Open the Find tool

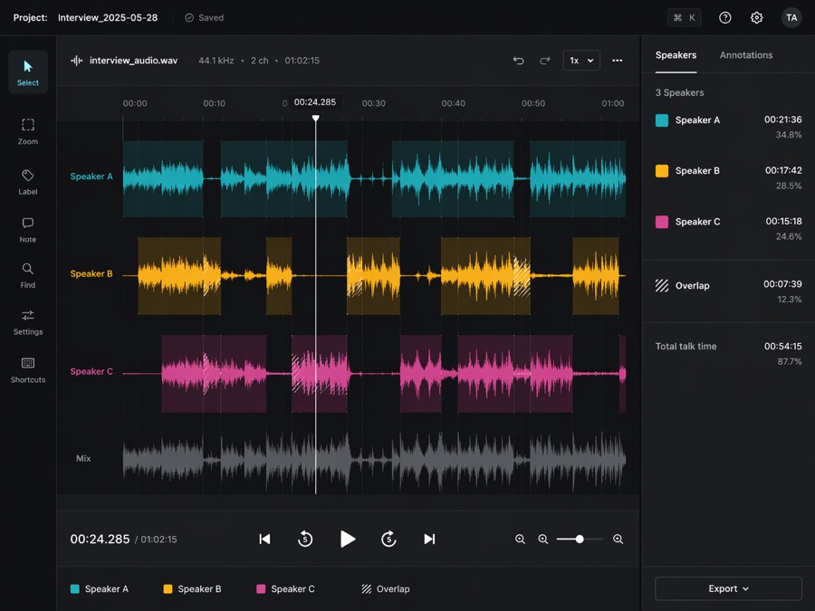[x=28, y=275]
